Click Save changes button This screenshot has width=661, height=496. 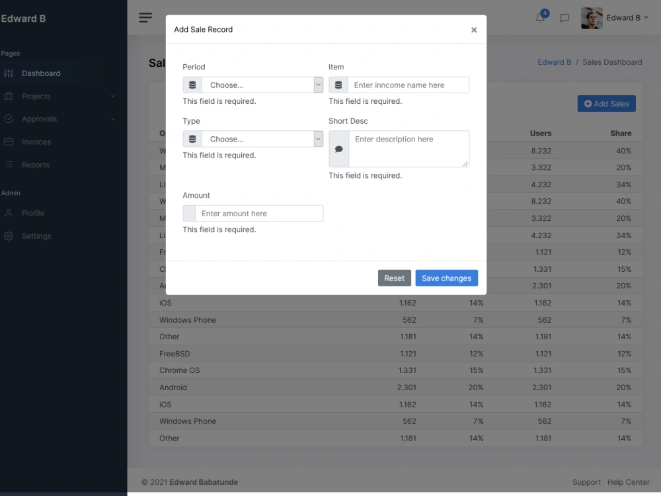pyautogui.click(x=446, y=278)
